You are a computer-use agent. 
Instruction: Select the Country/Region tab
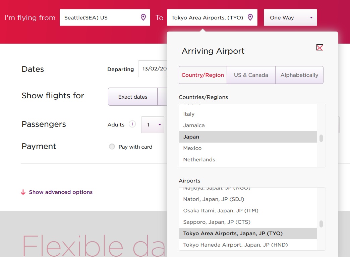tap(203, 75)
